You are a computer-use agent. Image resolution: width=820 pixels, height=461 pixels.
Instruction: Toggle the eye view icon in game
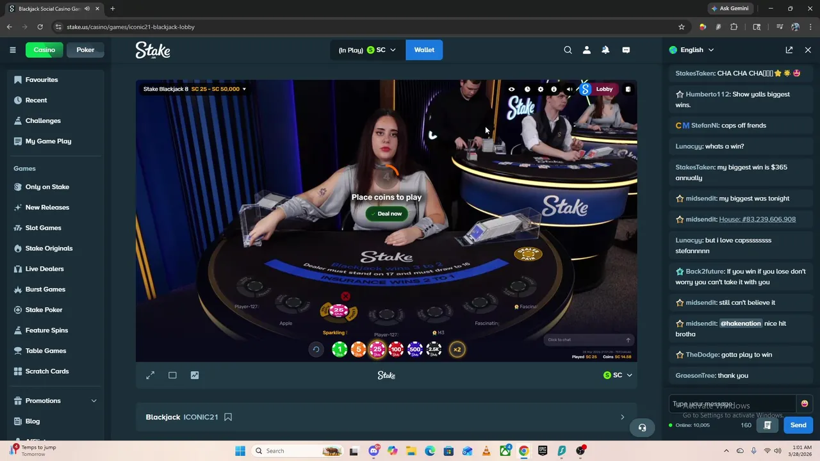(x=511, y=90)
